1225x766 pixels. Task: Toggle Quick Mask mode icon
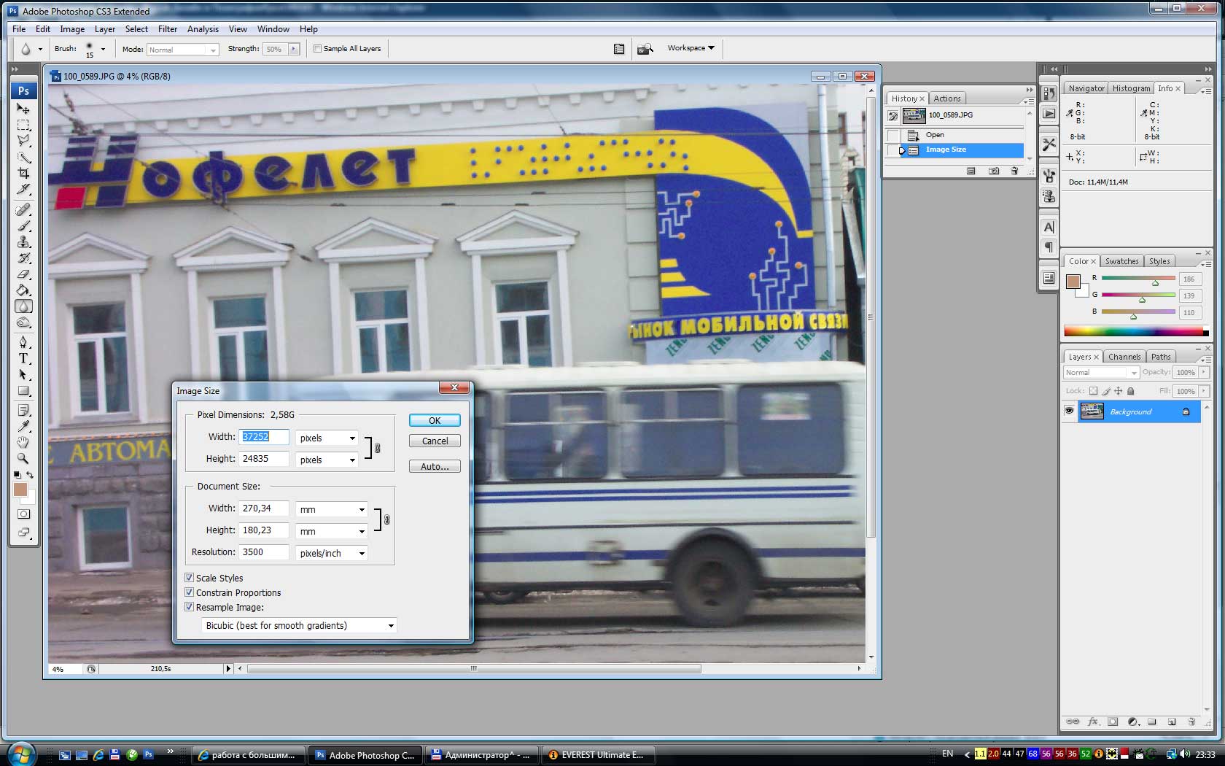pyautogui.click(x=23, y=514)
